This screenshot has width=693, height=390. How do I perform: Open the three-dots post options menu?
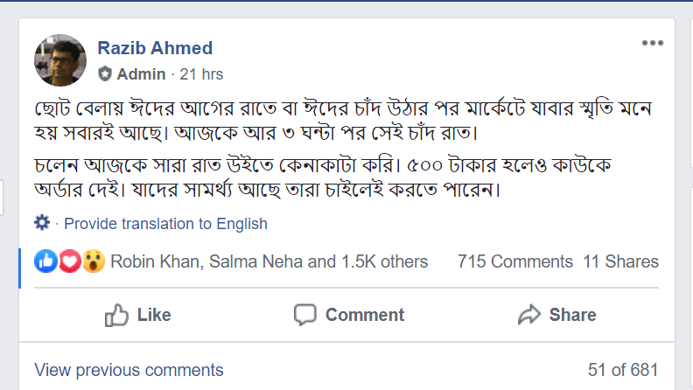tap(653, 43)
